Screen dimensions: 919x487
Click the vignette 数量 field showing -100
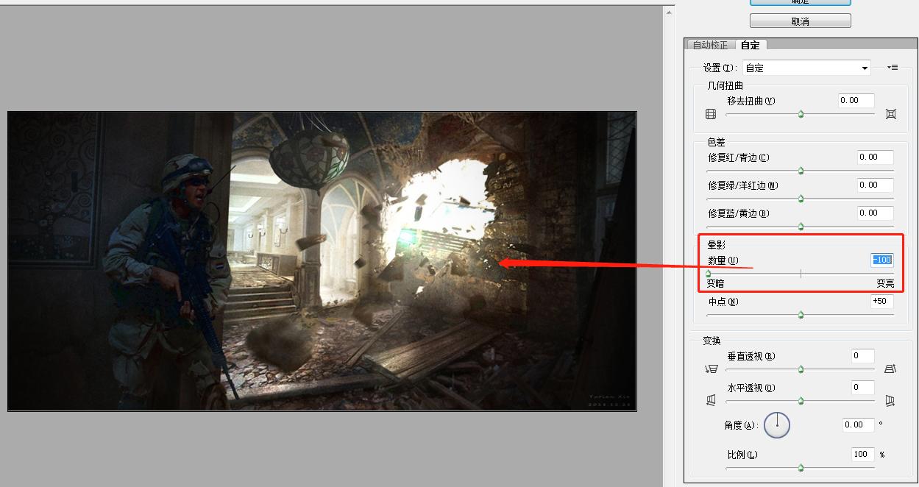(x=881, y=260)
